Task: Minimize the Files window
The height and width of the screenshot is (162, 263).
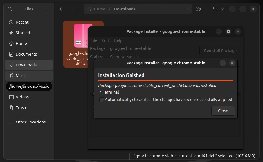Action: (x=232, y=9)
